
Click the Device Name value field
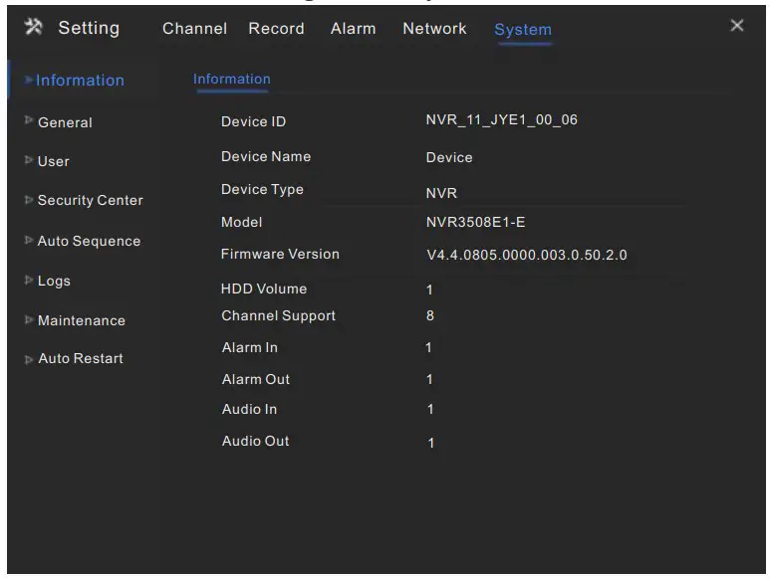click(x=449, y=157)
